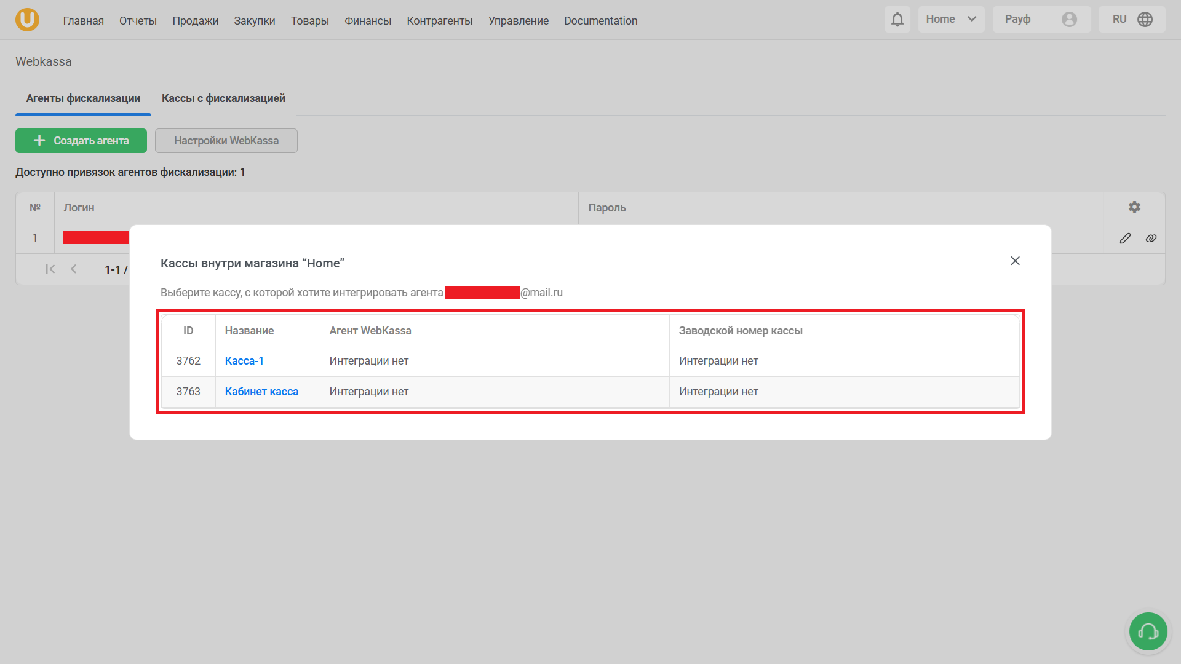Open table column settings gear icon

(1134, 207)
